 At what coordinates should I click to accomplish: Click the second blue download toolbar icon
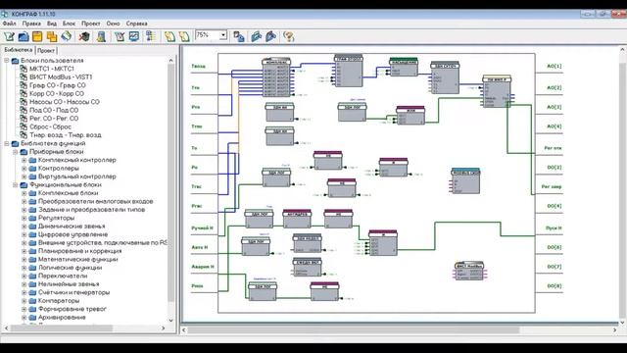pos(270,36)
